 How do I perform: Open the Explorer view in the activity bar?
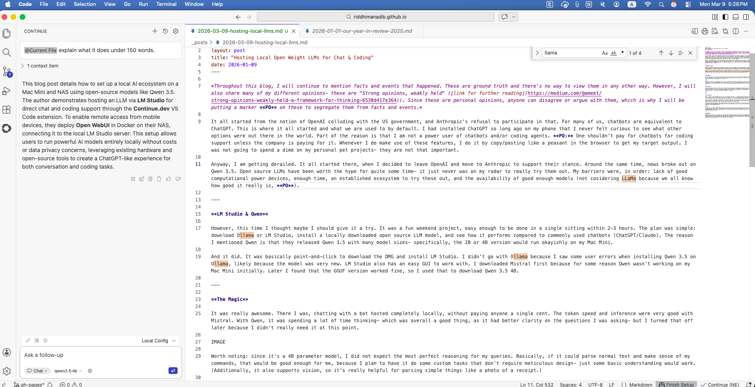pos(7,34)
